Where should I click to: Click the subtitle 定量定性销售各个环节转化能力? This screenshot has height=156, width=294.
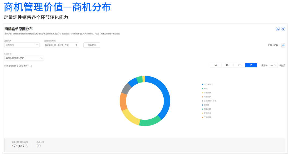pos(36,17)
